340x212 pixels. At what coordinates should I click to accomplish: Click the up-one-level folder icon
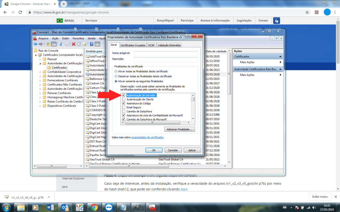point(48,44)
